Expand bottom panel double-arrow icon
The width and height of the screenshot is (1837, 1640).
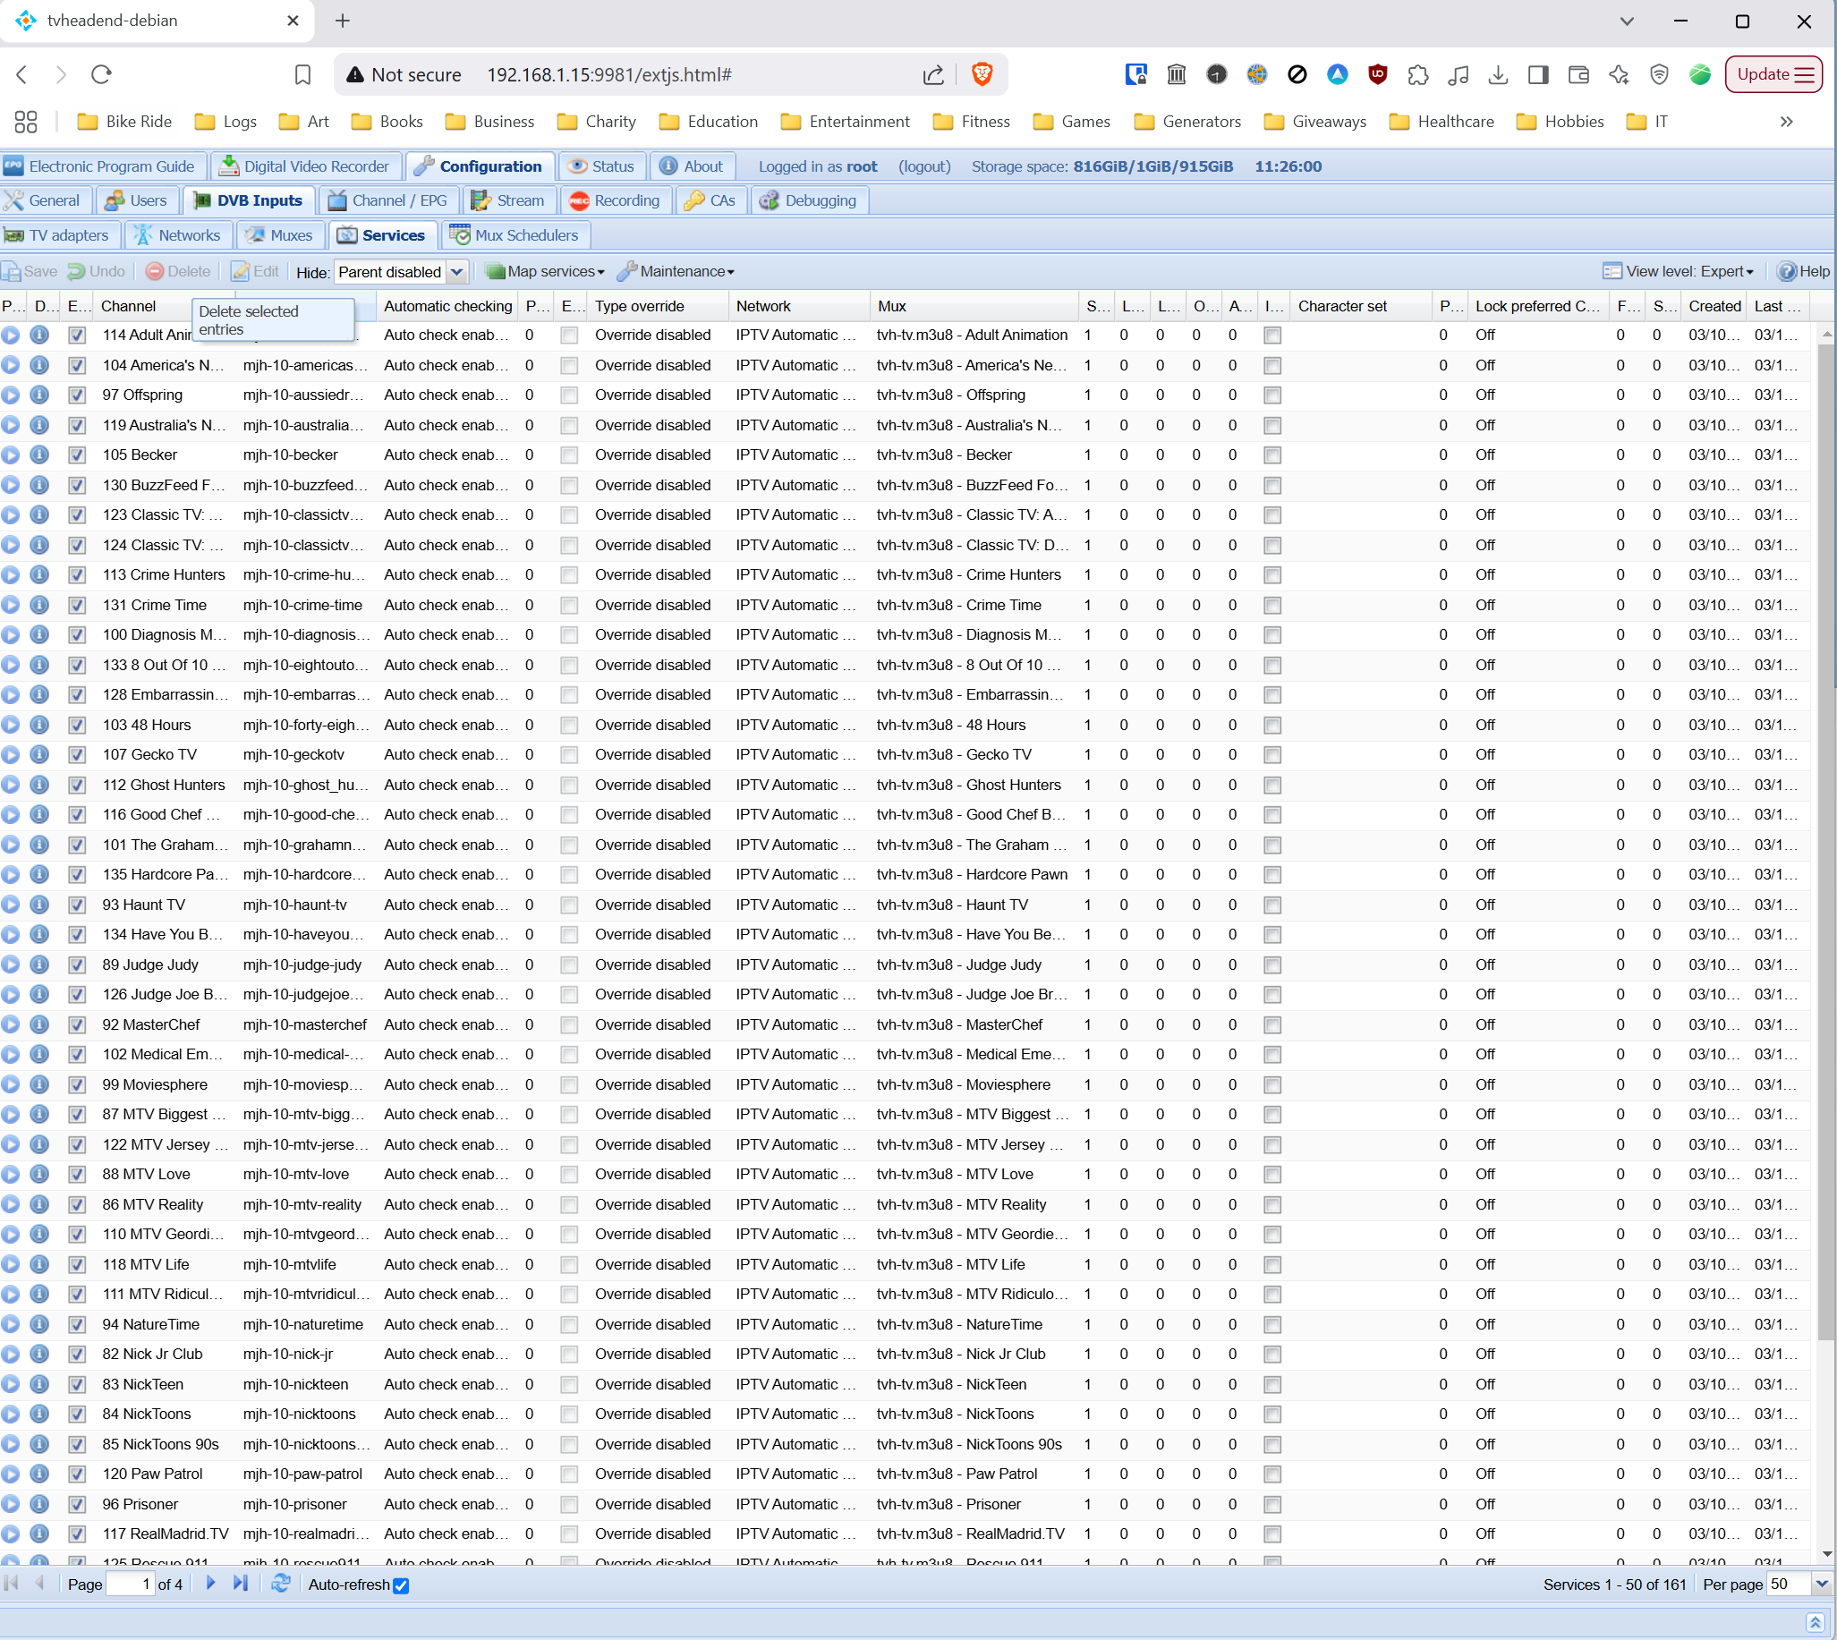[x=1816, y=1622]
